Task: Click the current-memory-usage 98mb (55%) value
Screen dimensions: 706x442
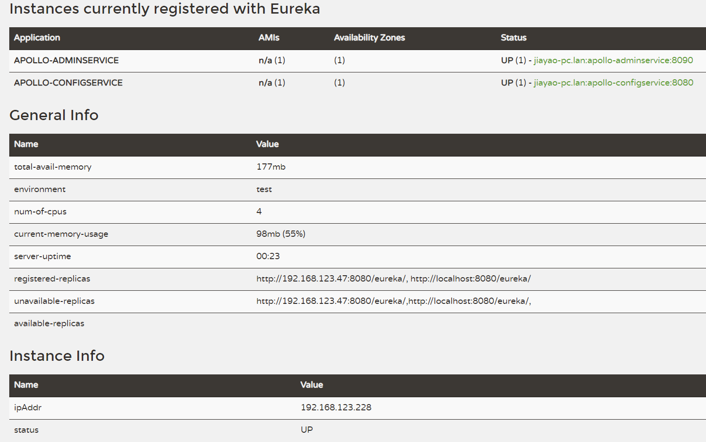Action: click(x=281, y=234)
